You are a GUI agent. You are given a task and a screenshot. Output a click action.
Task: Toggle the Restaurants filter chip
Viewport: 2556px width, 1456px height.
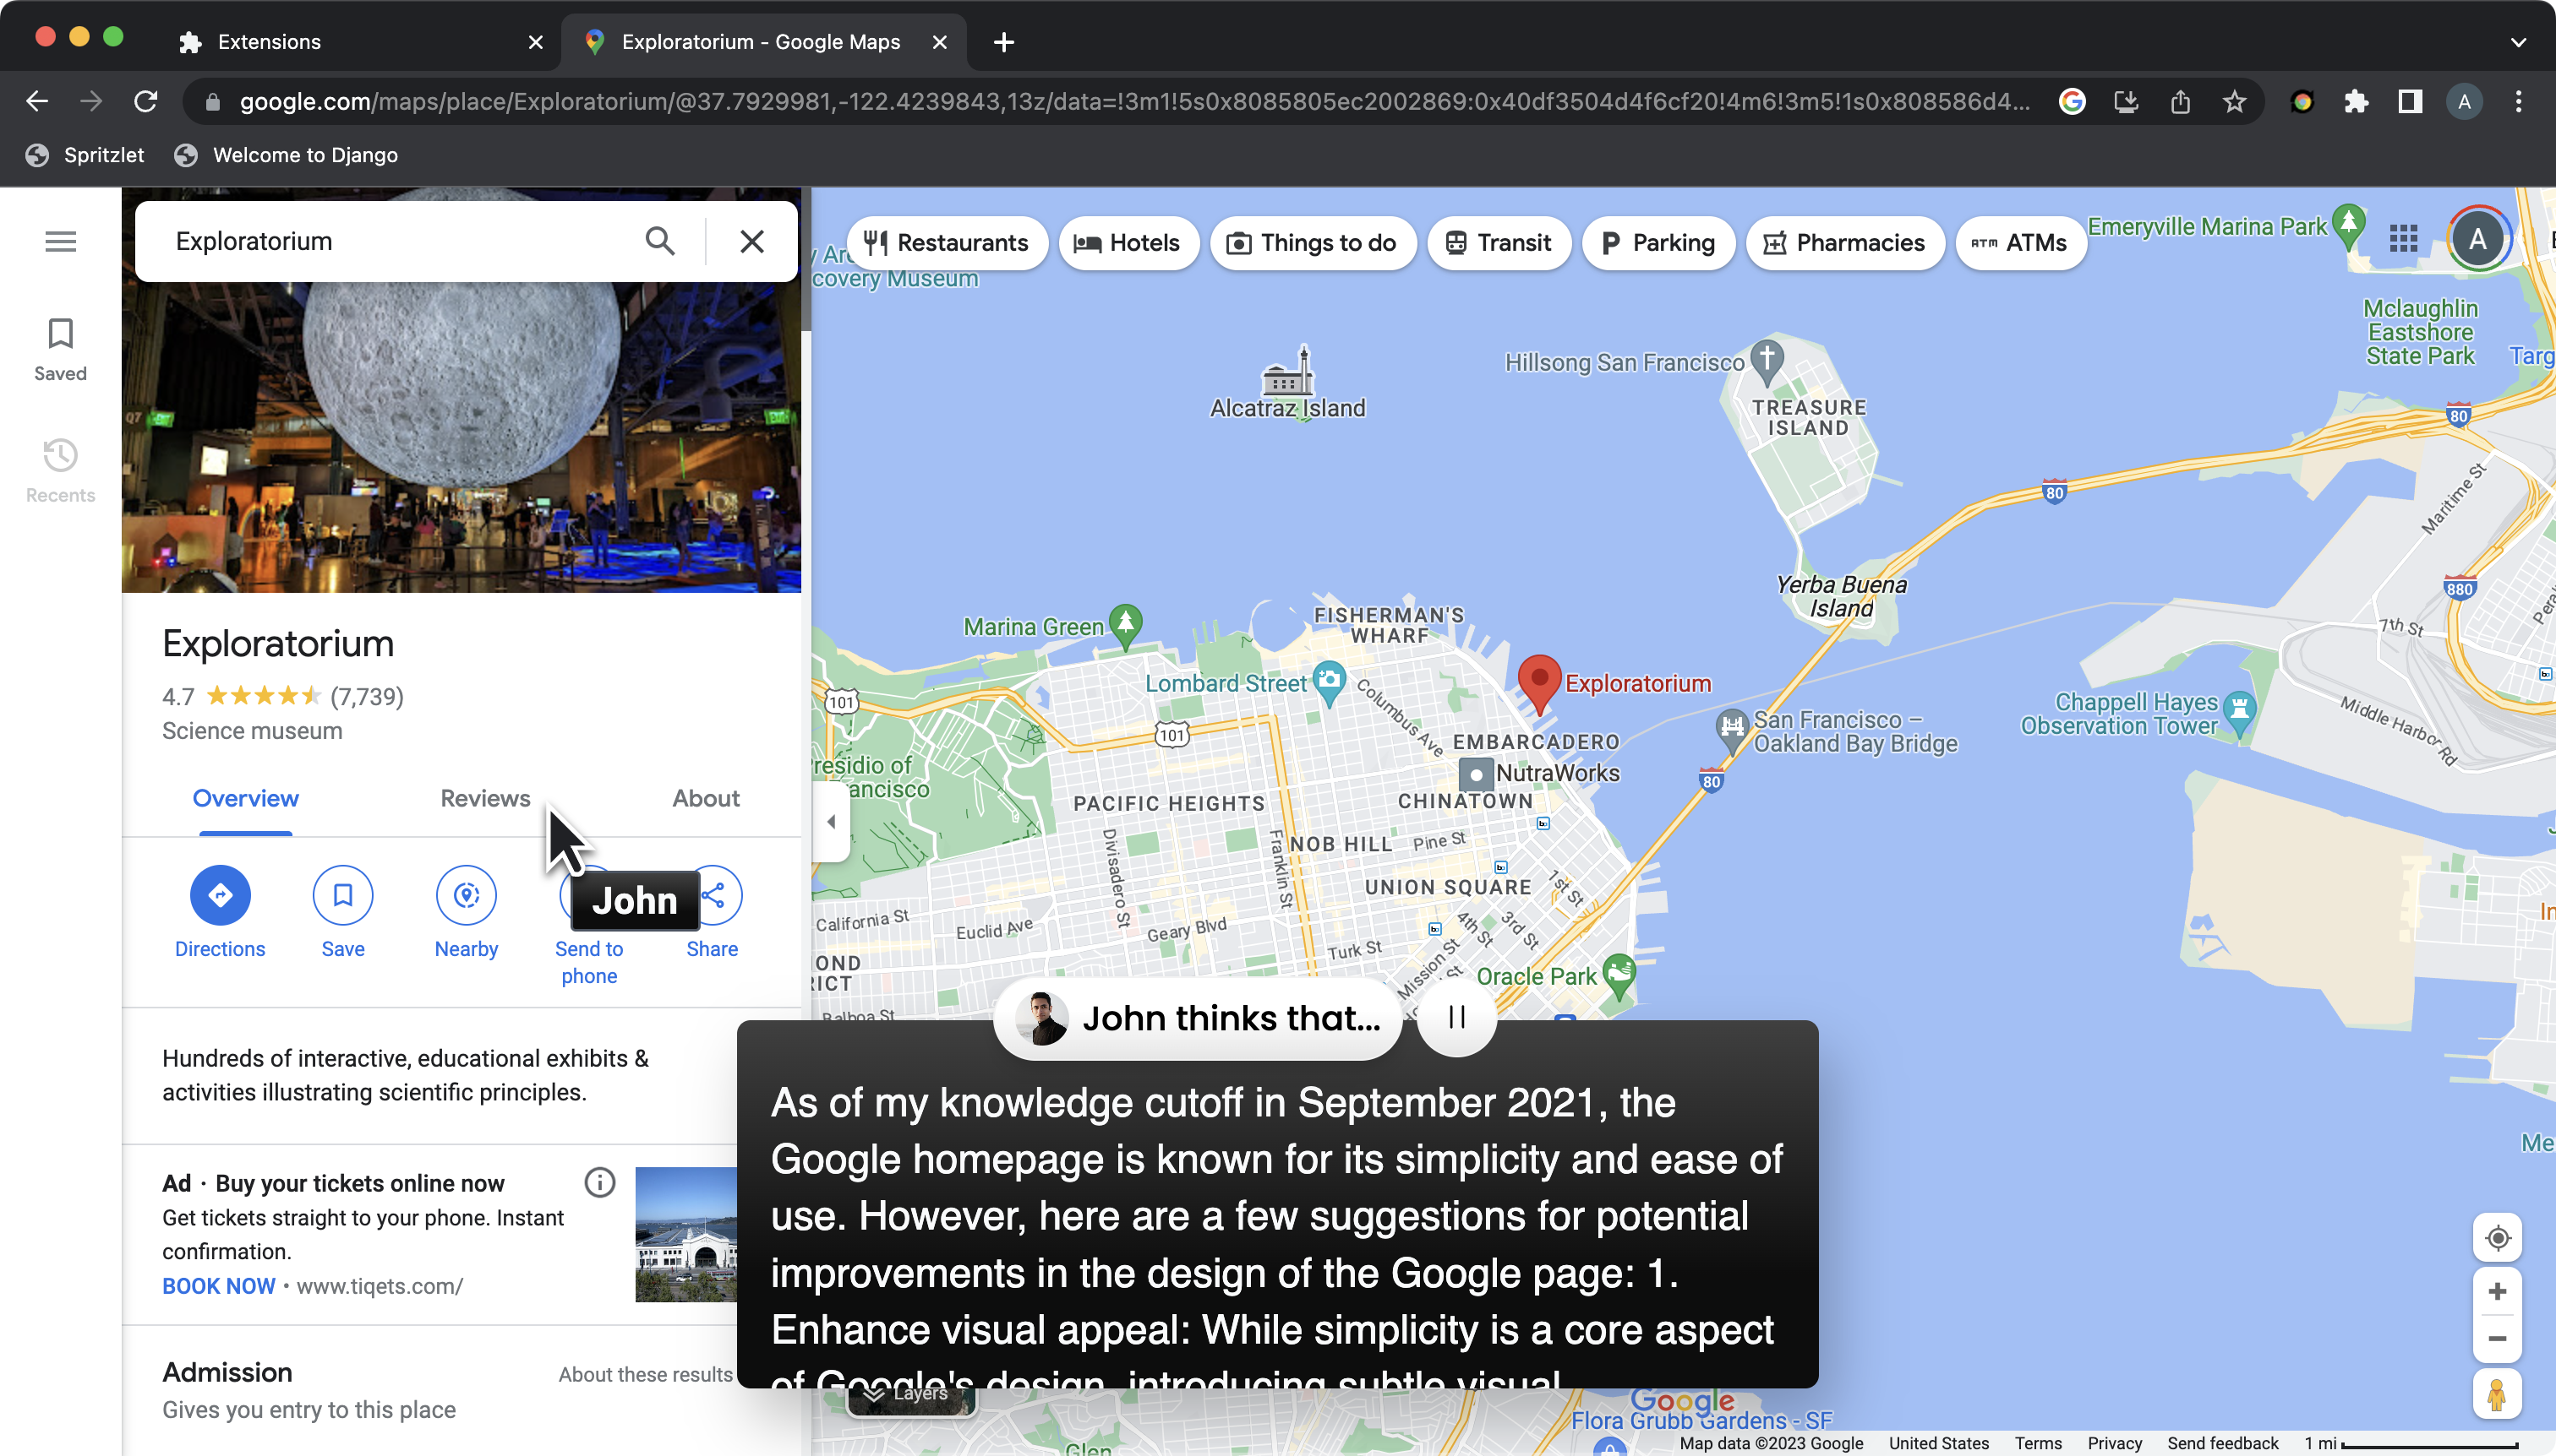click(947, 243)
